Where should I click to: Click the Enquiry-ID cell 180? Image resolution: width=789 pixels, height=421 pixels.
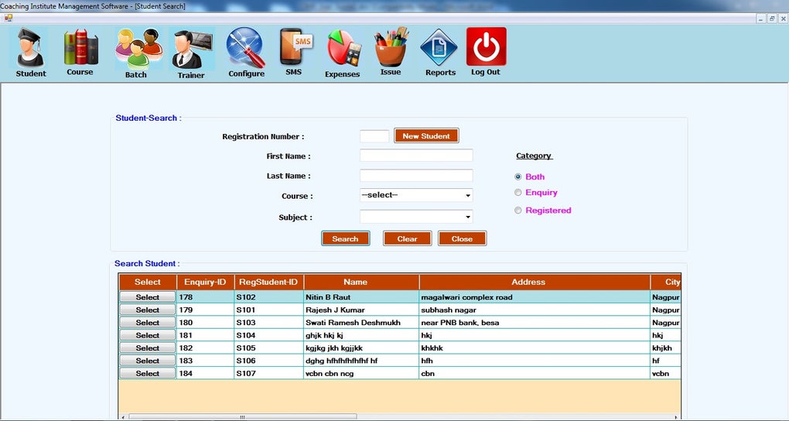205,322
